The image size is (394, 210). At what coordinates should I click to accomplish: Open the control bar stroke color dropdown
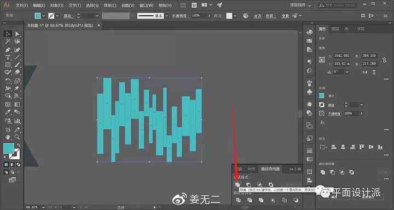click(57, 16)
